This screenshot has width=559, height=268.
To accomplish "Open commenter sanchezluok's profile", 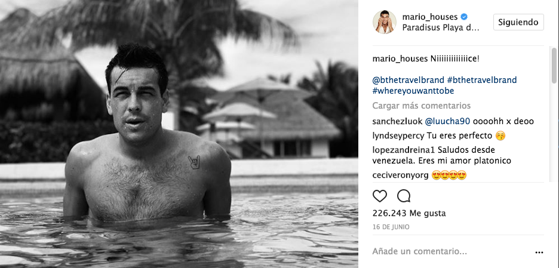I will point(398,122).
